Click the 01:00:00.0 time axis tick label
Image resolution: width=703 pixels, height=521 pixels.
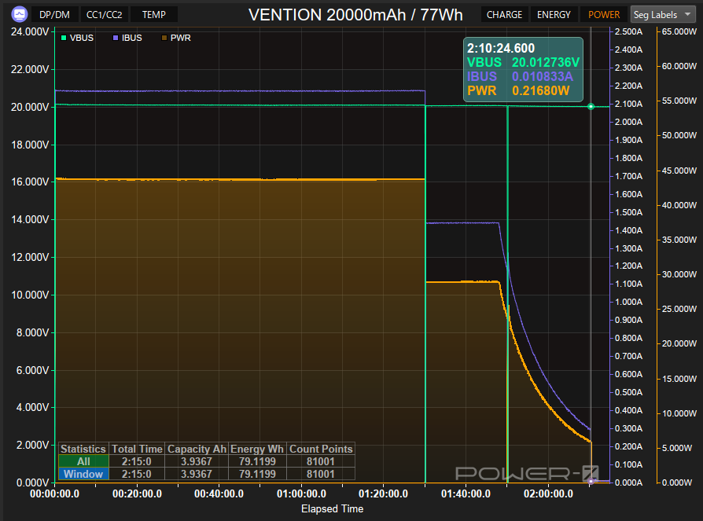(x=301, y=493)
